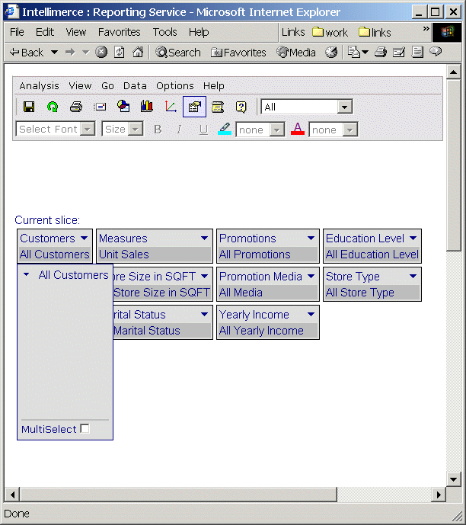The image size is (466, 525).
Task: Click browser Mail icon
Action: point(358,52)
